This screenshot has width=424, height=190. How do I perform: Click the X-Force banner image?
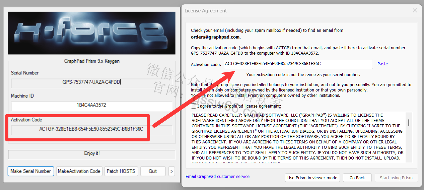(x=92, y=33)
